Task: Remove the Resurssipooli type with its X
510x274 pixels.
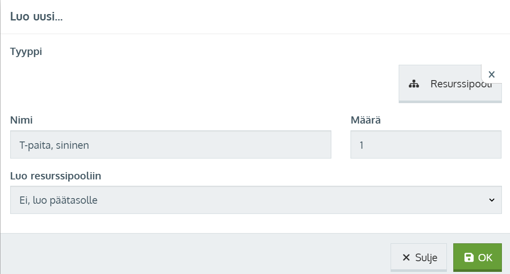Action: pyautogui.click(x=491, y=74)
